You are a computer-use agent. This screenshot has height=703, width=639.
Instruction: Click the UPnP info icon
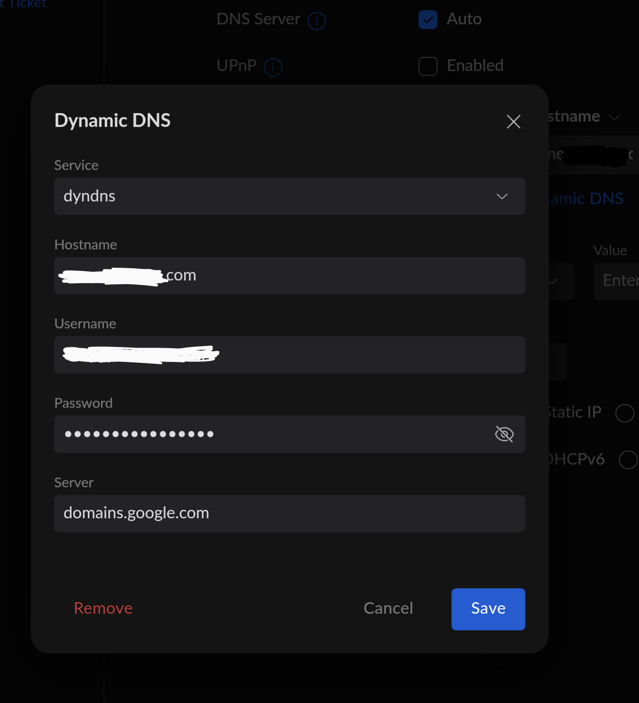pos(273,68)
